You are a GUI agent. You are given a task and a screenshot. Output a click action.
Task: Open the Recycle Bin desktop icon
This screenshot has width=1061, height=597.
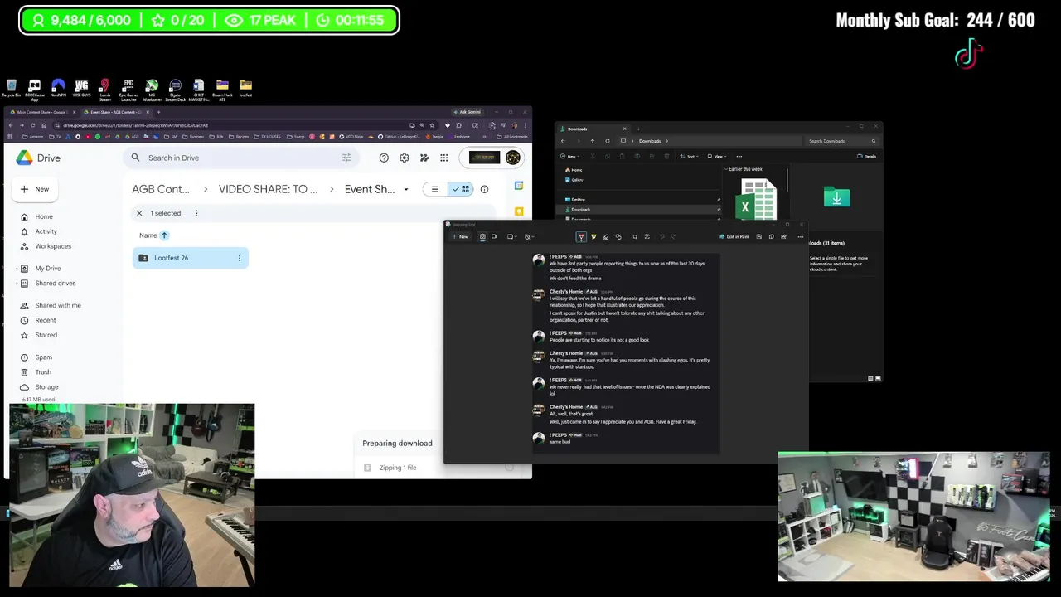[x=11, y=89]
